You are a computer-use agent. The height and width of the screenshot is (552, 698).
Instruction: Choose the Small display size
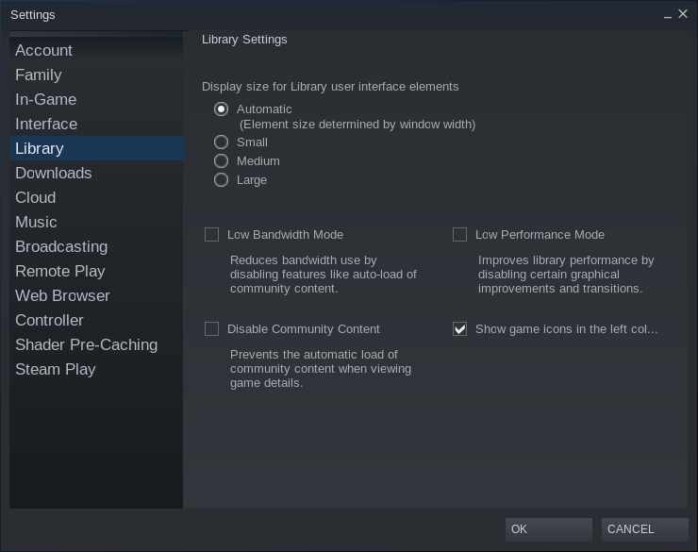(x=222, y=142)
